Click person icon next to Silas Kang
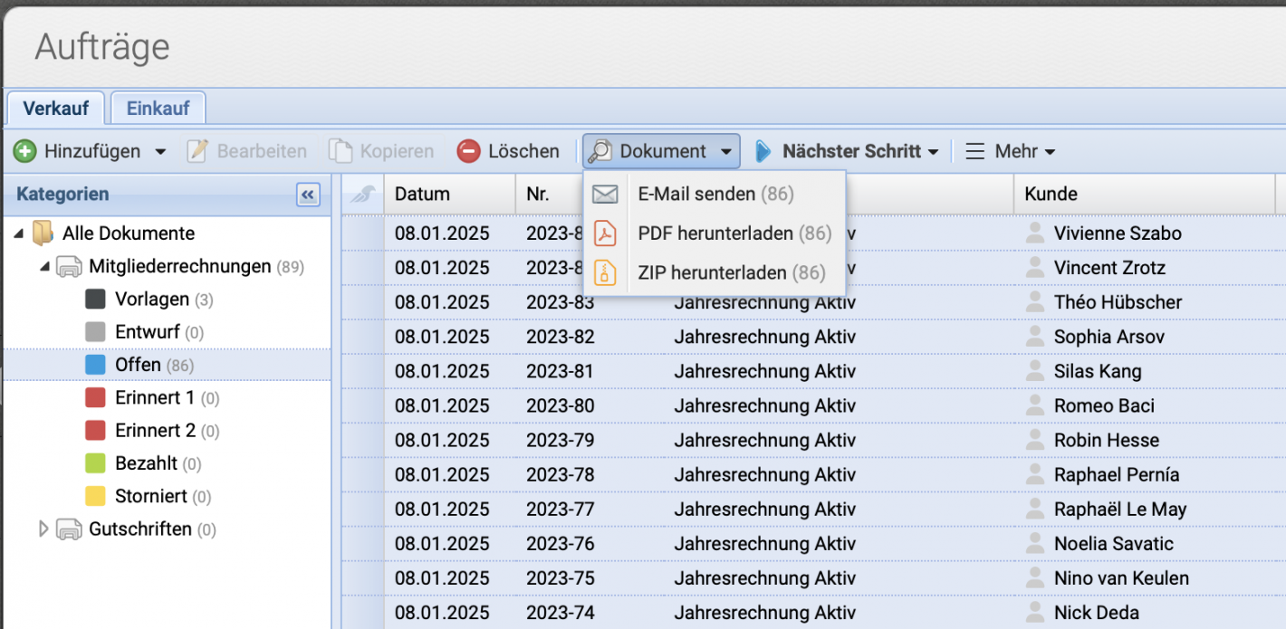1286x629 pixels. 1035,370
